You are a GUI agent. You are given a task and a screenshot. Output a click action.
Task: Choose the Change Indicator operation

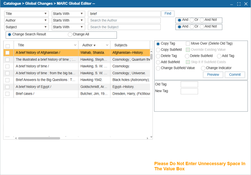point(203,68)
